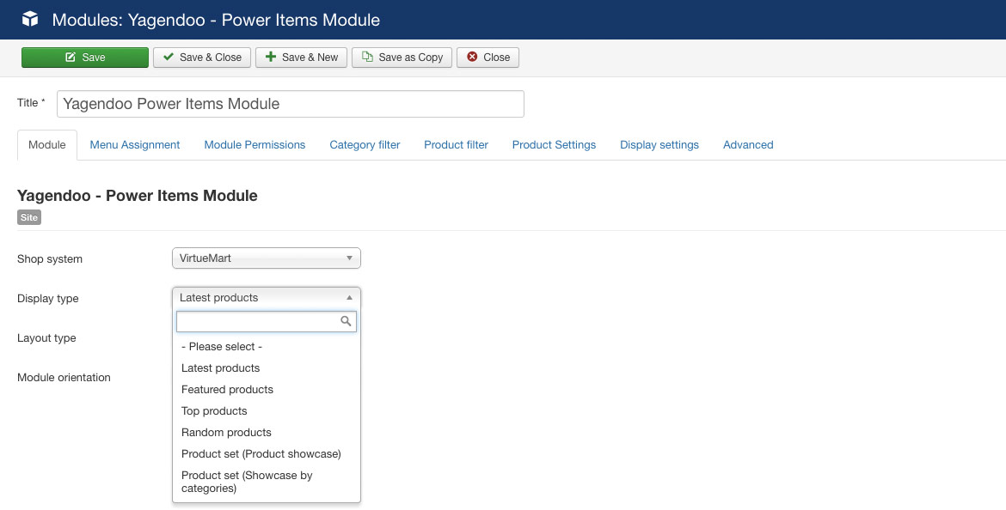Click the 'Shop system' label
This screenshot has height=510, width=1006.
pos(50,258)
